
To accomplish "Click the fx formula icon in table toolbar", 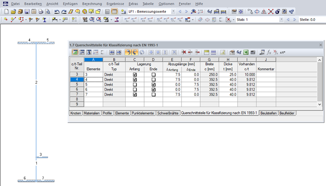I will coord(269,52).
